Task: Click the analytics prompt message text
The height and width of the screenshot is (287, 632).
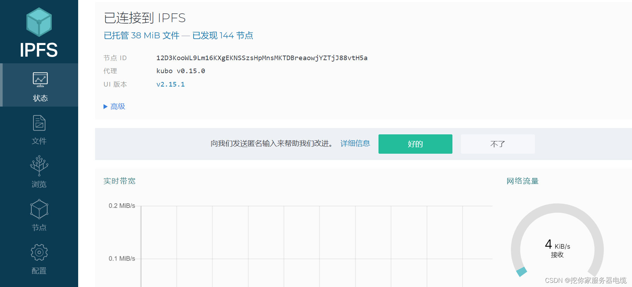Action: click(x=272, y=143)
